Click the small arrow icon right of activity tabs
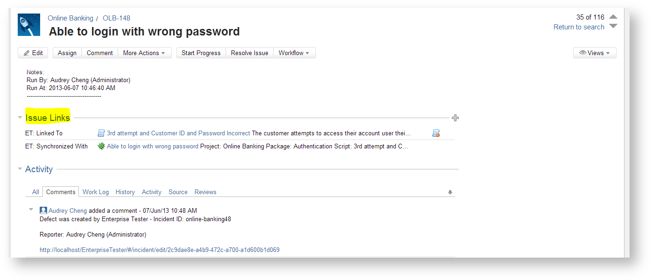 [450, 192]
